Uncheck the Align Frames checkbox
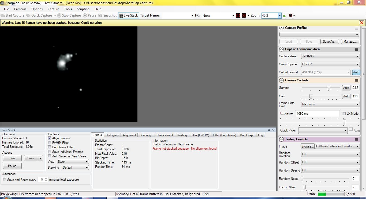366x199 pixels. [50, 138]
